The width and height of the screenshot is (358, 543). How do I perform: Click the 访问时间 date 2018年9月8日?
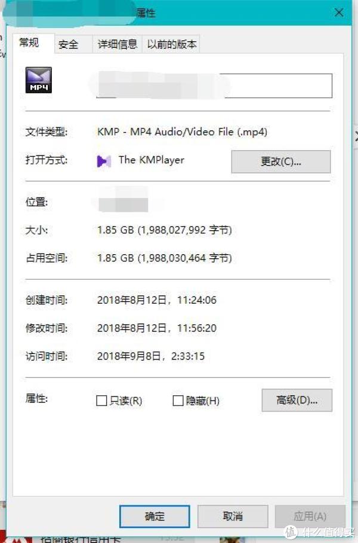[129, 356]
